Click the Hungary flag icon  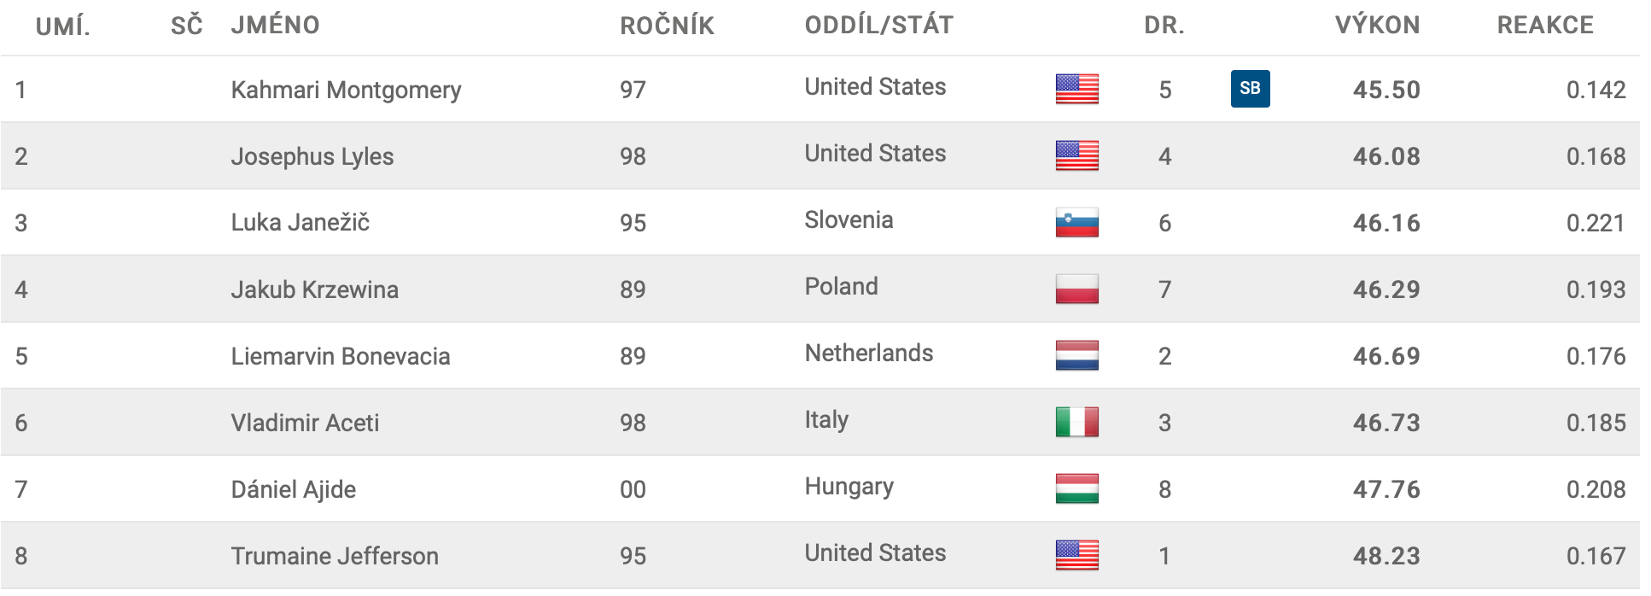click(x=1076, y=488)
